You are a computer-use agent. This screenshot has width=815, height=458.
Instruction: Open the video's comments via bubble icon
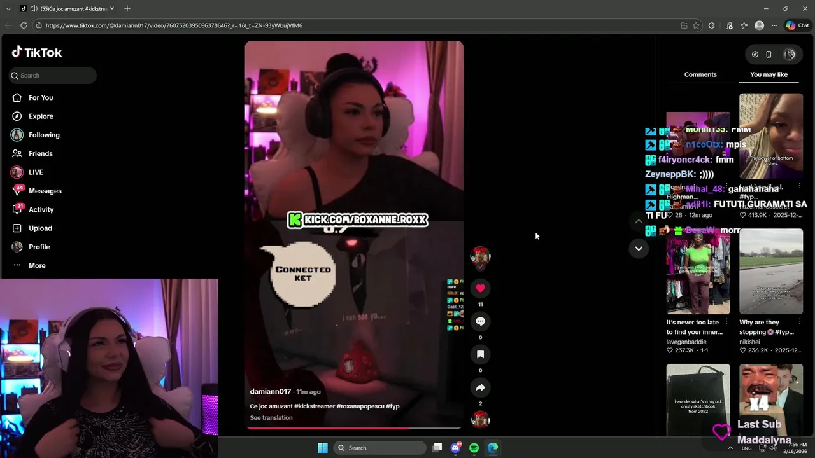480,321
